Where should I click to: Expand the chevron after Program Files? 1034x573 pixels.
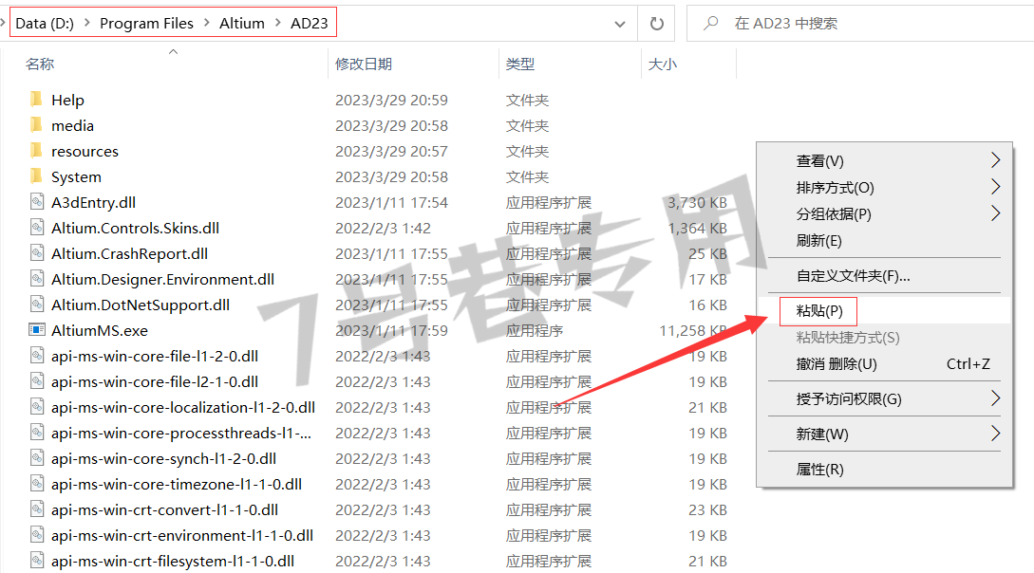pos(206,24)
